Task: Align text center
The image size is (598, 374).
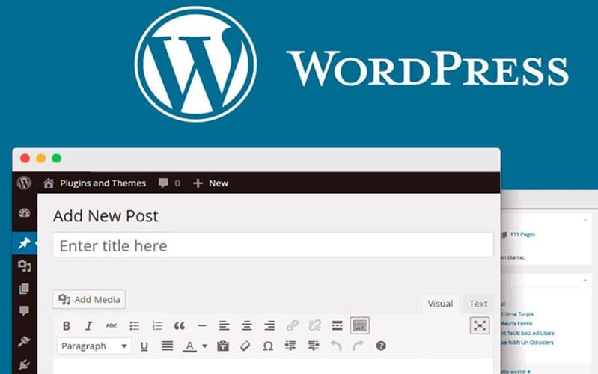Action: 247,326
